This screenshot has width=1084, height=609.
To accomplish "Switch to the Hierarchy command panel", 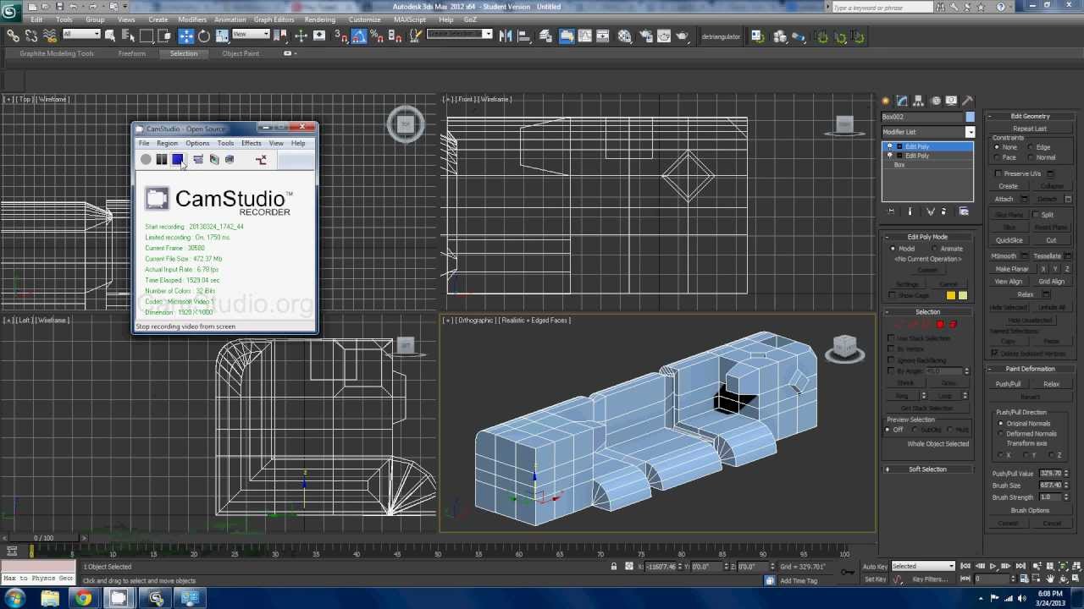I will click(x=919, y=101).
